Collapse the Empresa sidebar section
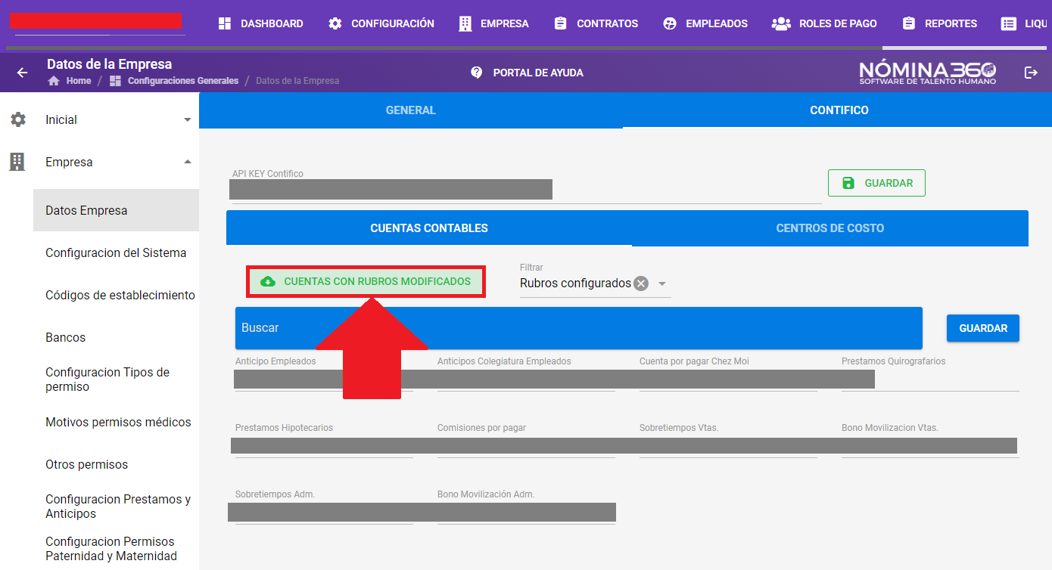Viewport: 1052px width, 570px height. pos(188,162)
